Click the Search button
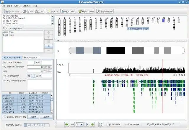Viewport: 189px width, 130px height. [46, 117]
